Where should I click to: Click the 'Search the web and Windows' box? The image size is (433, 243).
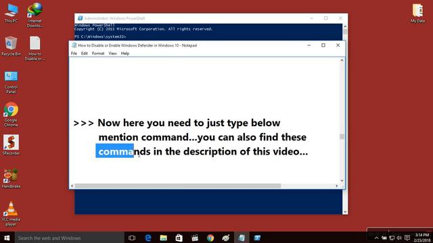pyautogui.click(x=69, y=238)
